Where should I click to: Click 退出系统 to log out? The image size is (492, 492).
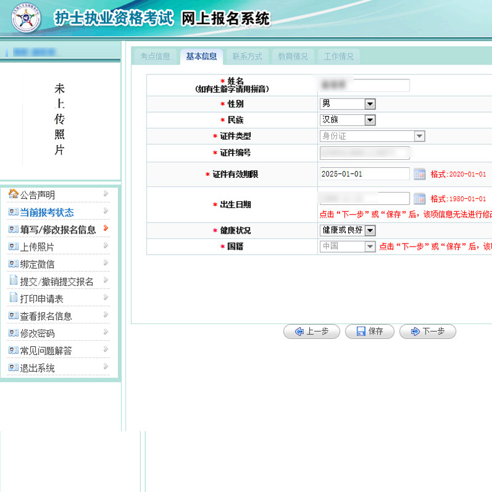[x=38, y=368]
